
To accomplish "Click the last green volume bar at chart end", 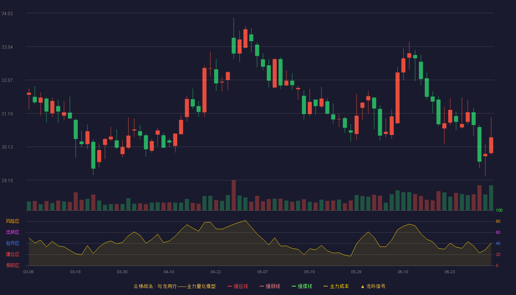I will [x=491, y=198].
